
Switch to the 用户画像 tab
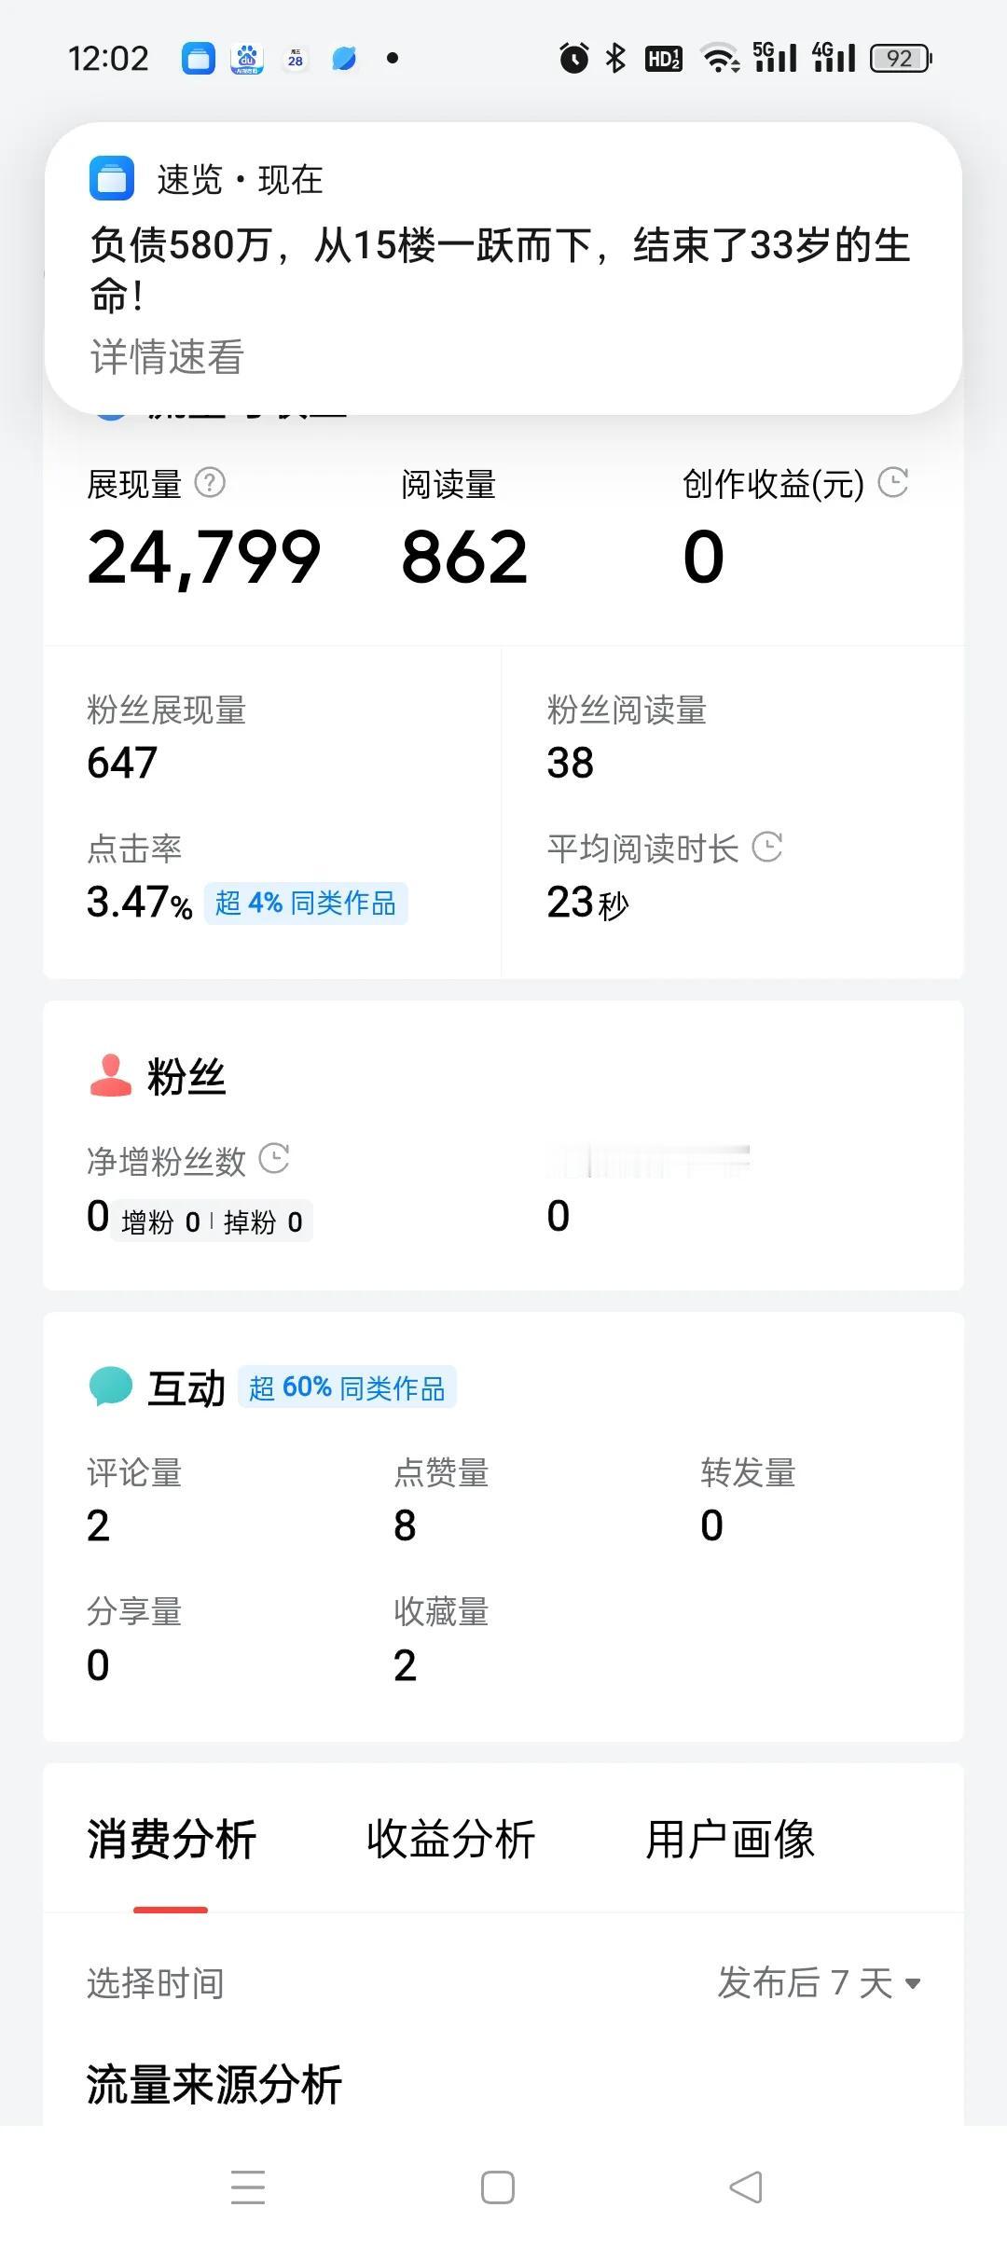pos(730,1839)
